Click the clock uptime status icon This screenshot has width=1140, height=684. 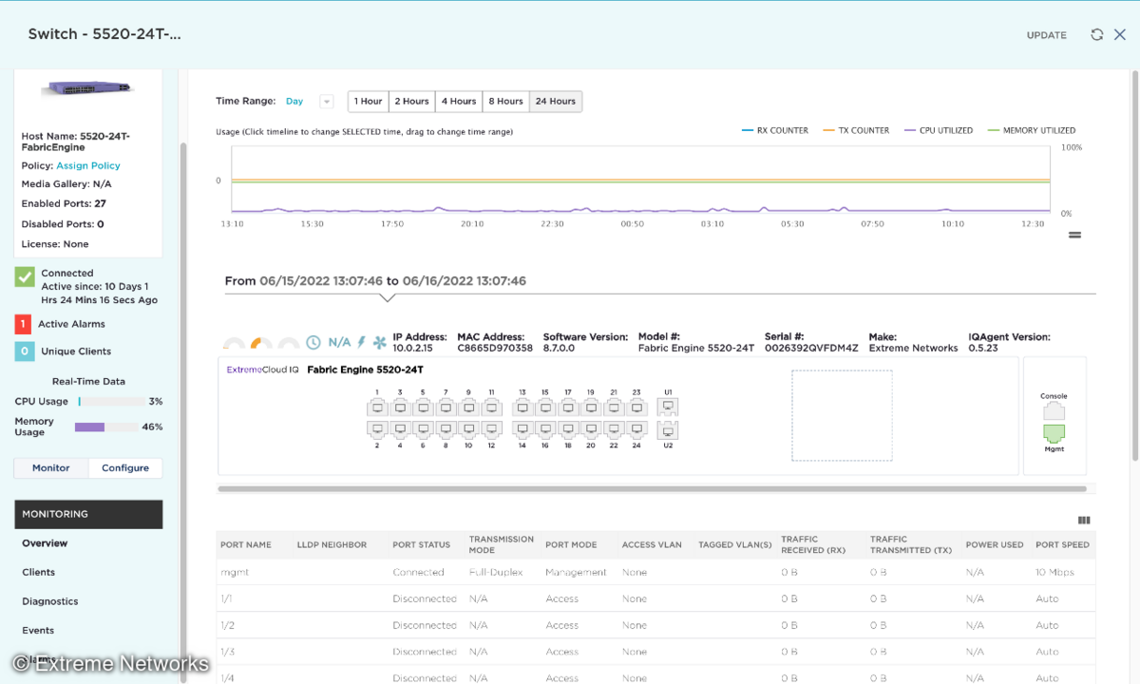pos(313,342)
